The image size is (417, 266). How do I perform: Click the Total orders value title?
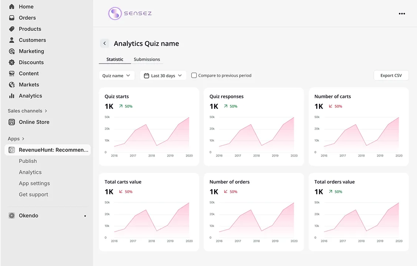point(334,182)
